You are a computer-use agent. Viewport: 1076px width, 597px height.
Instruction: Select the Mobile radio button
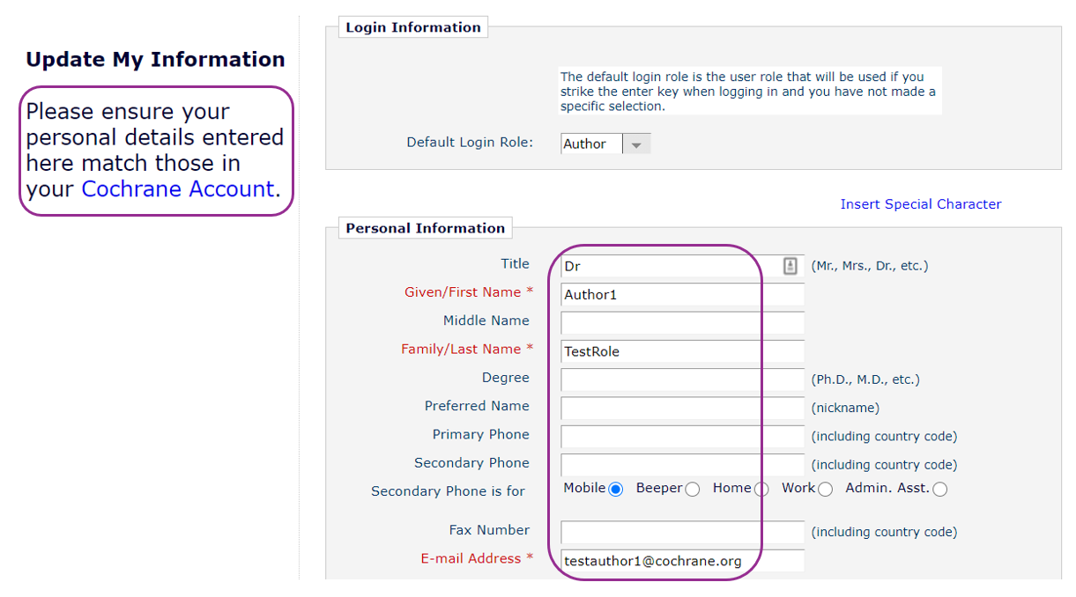point(615,490)
